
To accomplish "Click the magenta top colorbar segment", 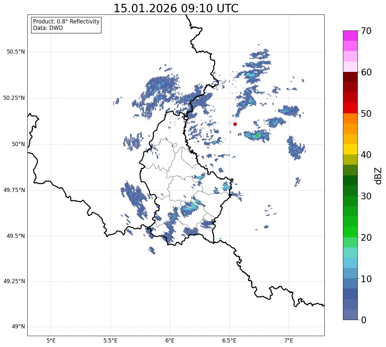I will (x=350, y=36).
